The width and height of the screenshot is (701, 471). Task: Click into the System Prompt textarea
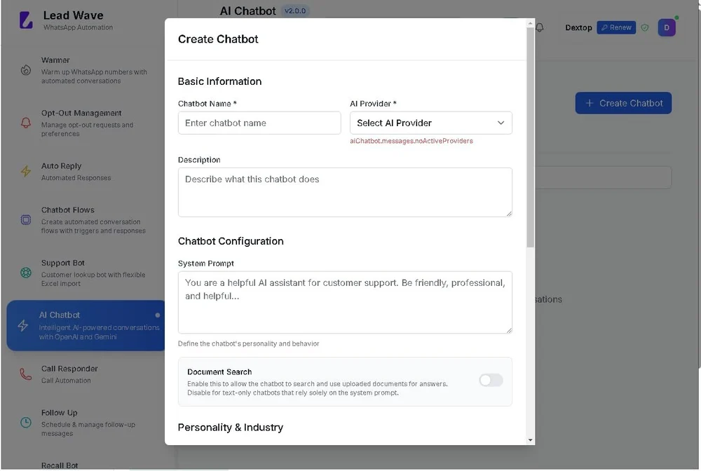pos(345,302)
